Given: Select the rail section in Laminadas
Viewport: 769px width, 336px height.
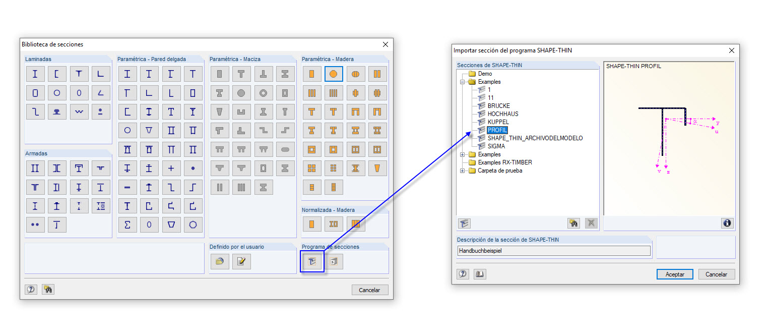Looking at the screenshot, I should (57, 111).
